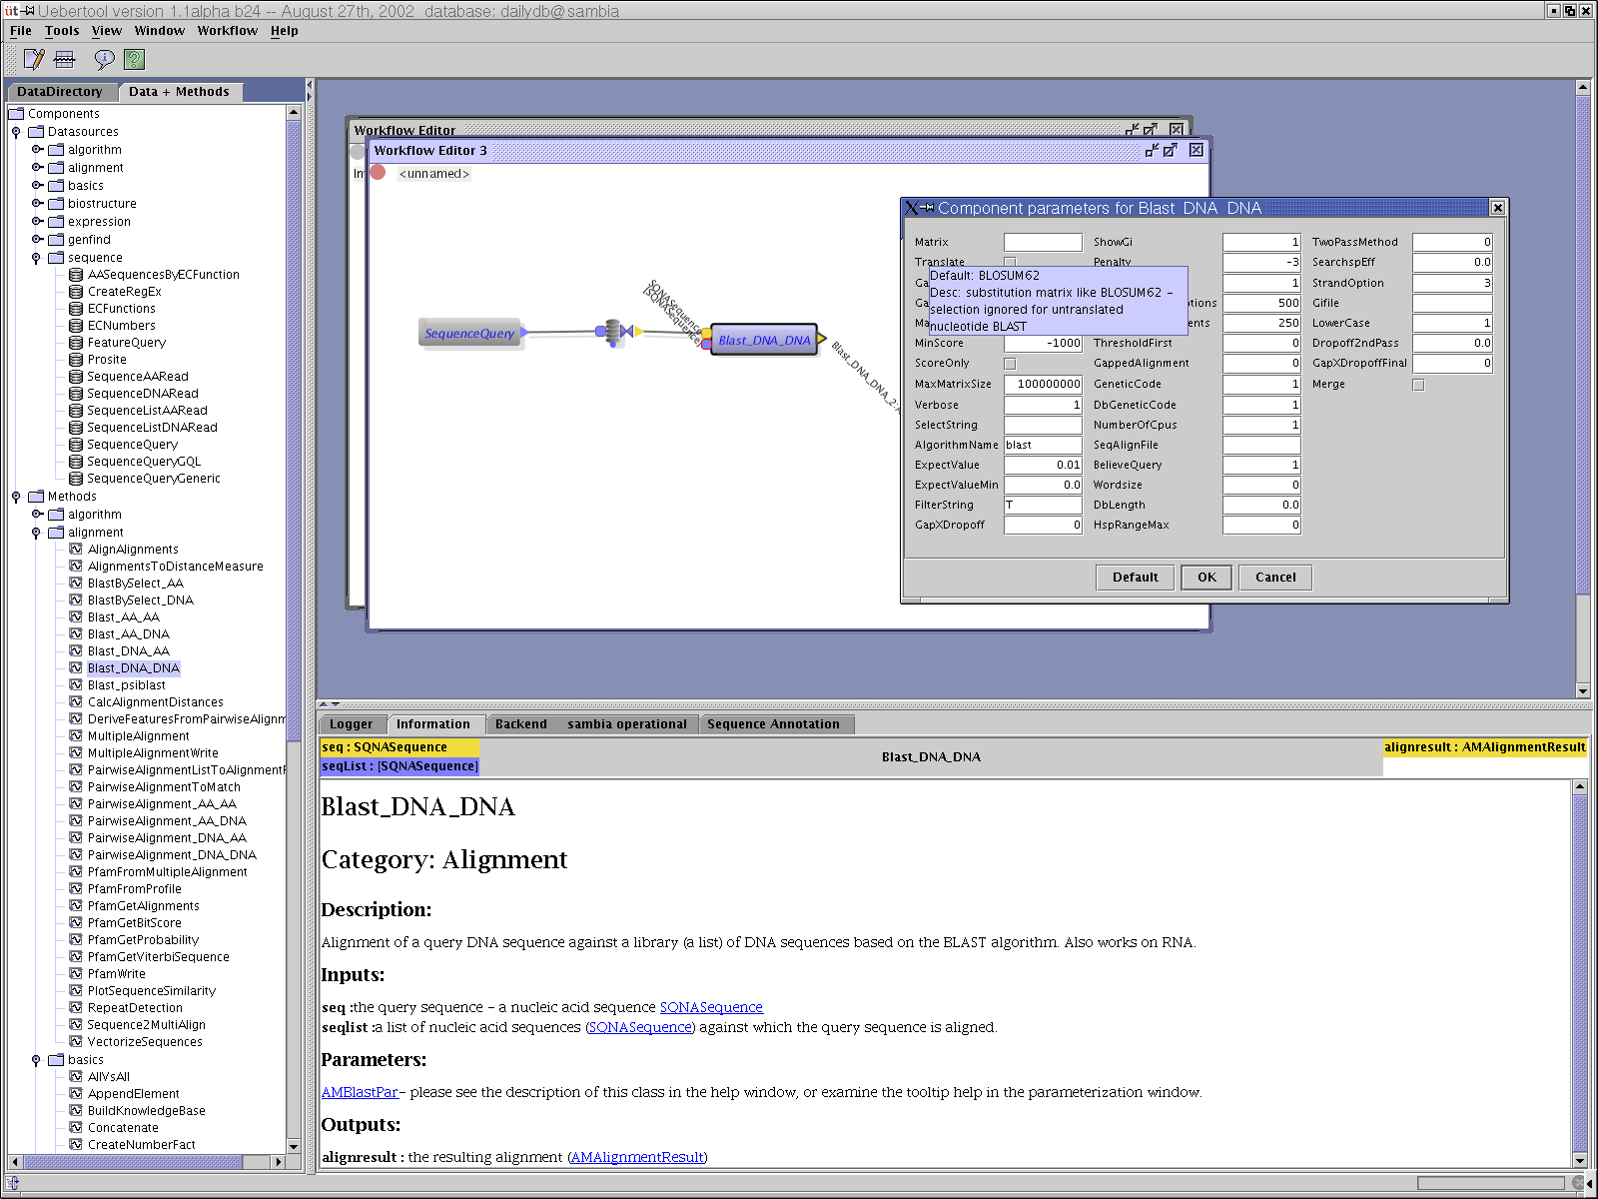Collapse the sequence folder in the tree
1598x1199 pixels.
[x=37, y=257]
